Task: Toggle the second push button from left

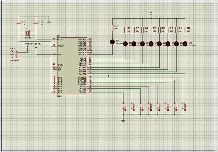Action: click(133, 106)
